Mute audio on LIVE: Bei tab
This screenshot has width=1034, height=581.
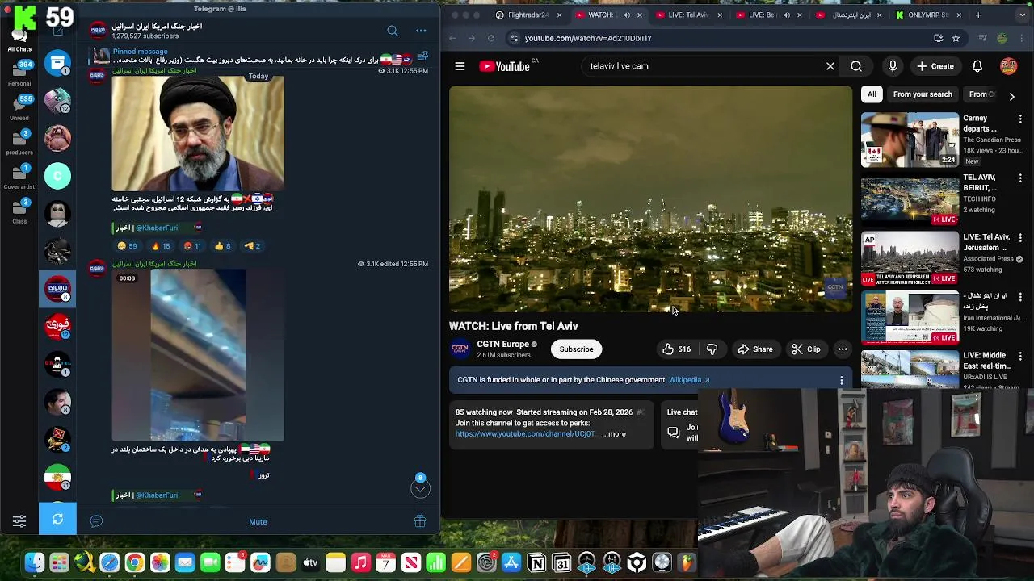[786, 15]
